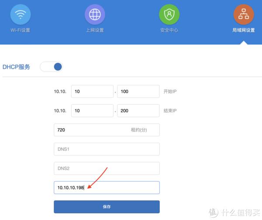Click the Wi-Fi设置 wireless signal icon
Screen dimensions: 262x220
coord(21,14)
